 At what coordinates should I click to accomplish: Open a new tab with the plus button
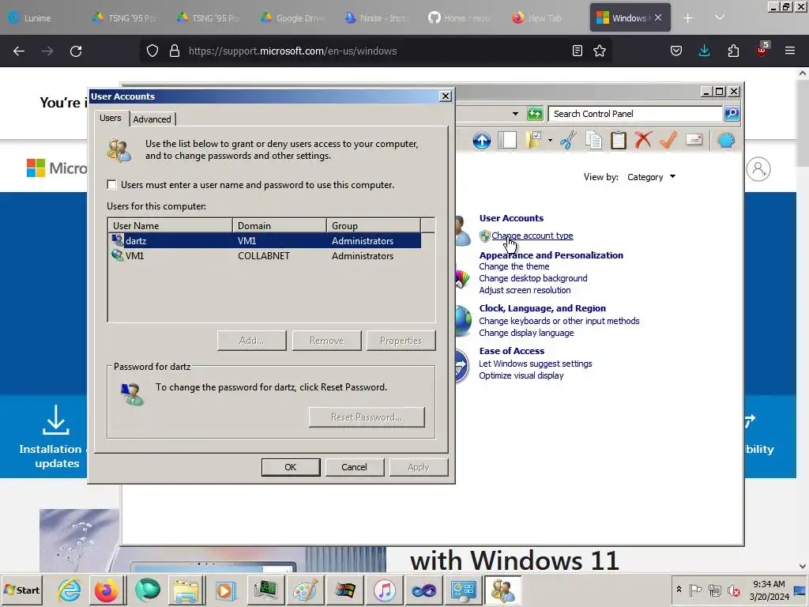688,18
